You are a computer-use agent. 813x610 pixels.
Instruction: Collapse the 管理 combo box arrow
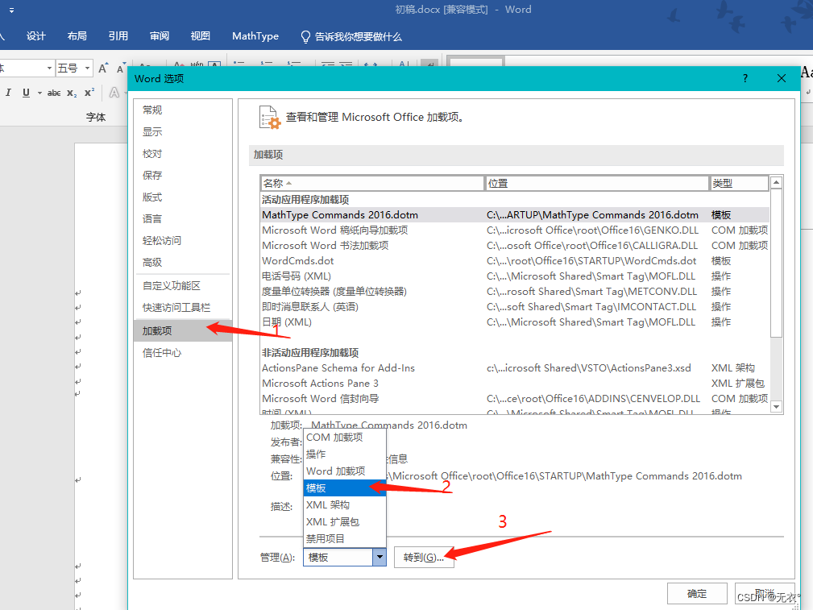(x=380, y=557)
